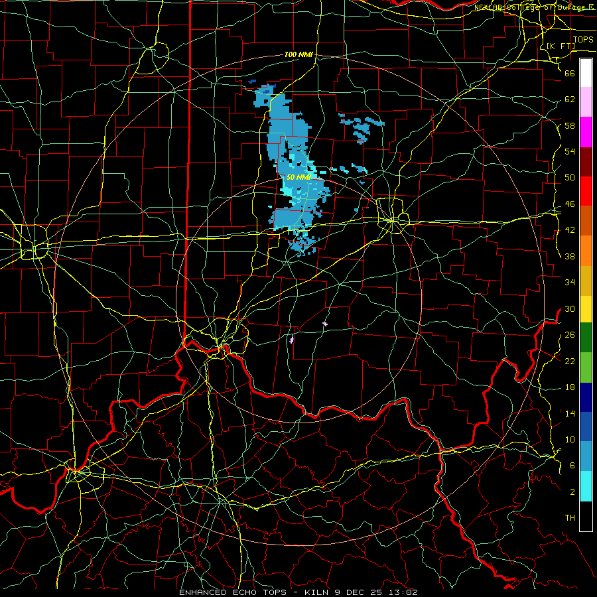Pick the cyan swatch between 2 and 6

[x=586, y=486]
